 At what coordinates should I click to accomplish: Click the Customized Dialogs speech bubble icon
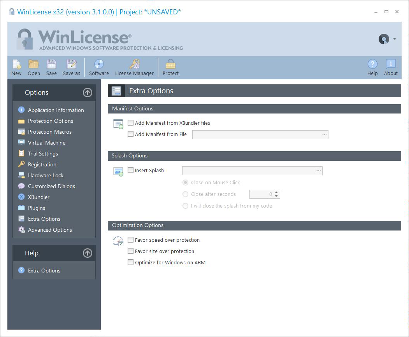(21, 186)
